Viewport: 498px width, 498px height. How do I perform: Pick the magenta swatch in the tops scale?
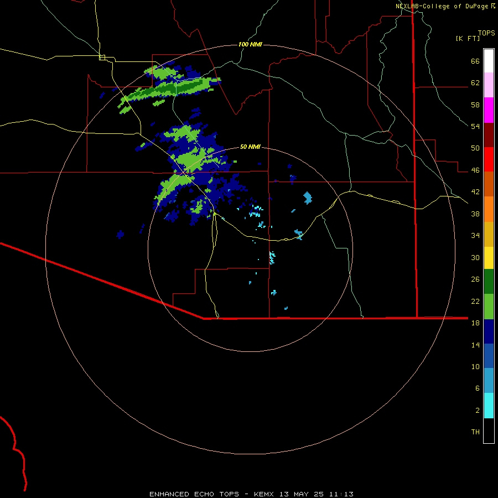489,110
